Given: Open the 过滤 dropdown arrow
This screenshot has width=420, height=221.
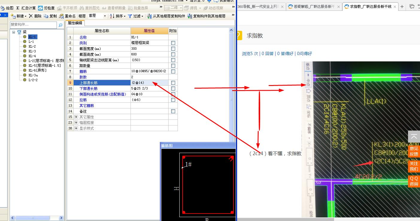Looking at the screenshot, I should 142,16.
